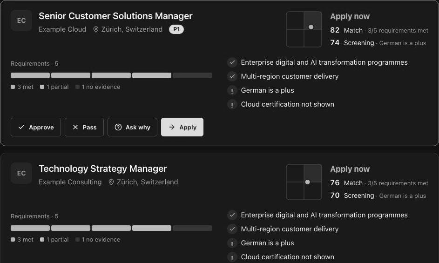Click first card's Enterprise digital checkmark icon
The height and width of the screenshot is (263, 439).
tap(232, 62)
